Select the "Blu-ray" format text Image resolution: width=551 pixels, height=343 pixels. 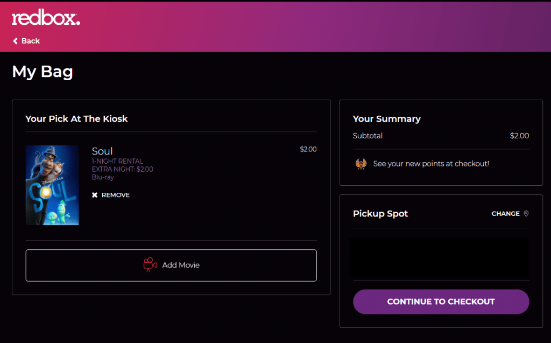[103, 177]
